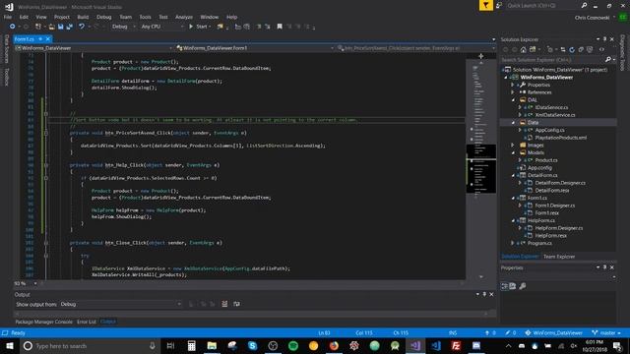Click the Save icon in the toolbar
This screenshot has width=630, height=354.
tap(60, 27)
